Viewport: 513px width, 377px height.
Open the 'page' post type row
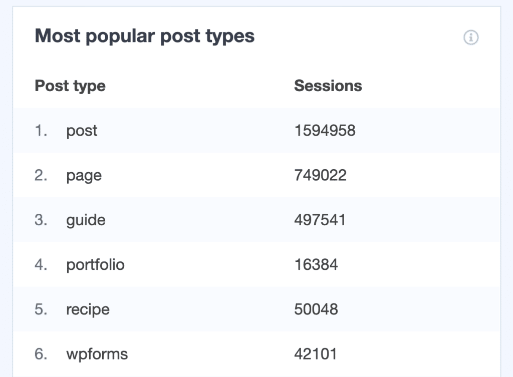click(84, 175)
